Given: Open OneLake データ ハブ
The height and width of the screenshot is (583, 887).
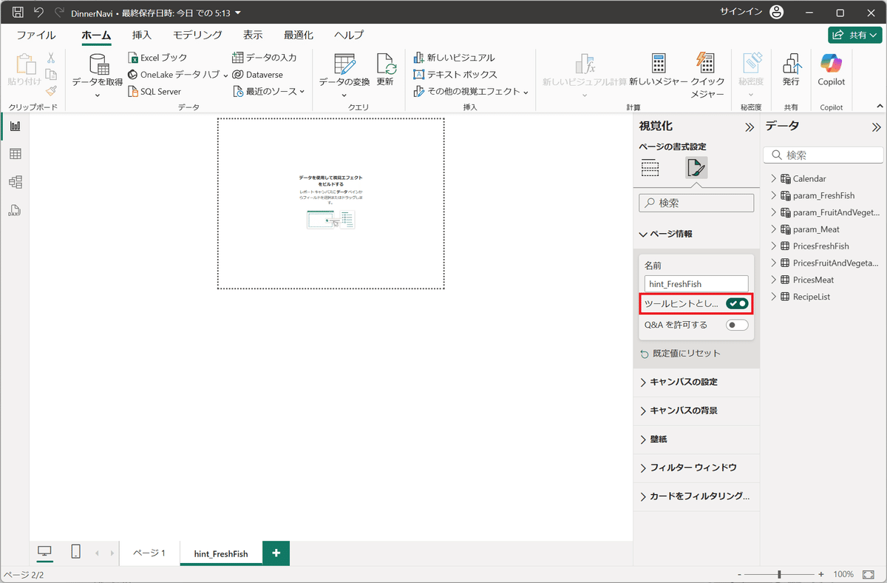Looking at the screenshot, I should [178, 75].
